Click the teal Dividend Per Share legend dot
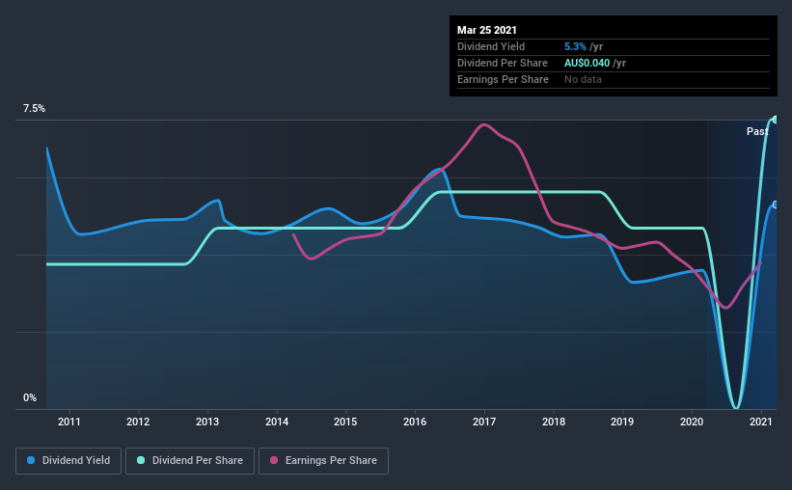Image resolution: width=792 pixels, height=490 pixels. pyautogui.click(x=141, y=460)
